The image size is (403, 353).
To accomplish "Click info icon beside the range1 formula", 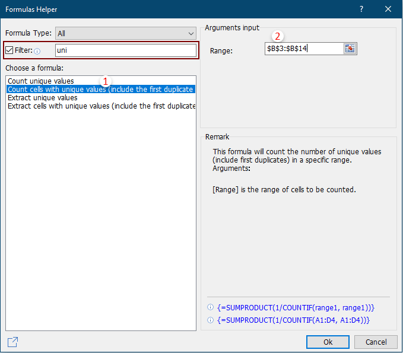I will click(210, 307).
